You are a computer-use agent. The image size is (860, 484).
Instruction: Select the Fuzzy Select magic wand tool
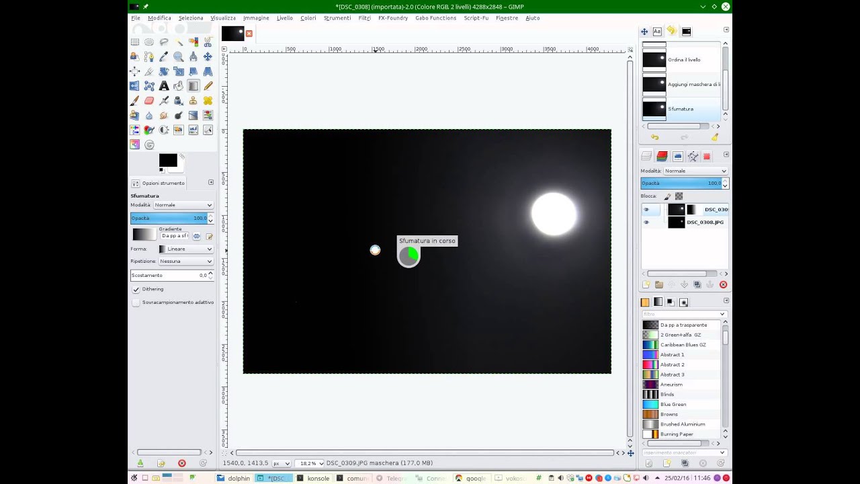pos(179,42)
